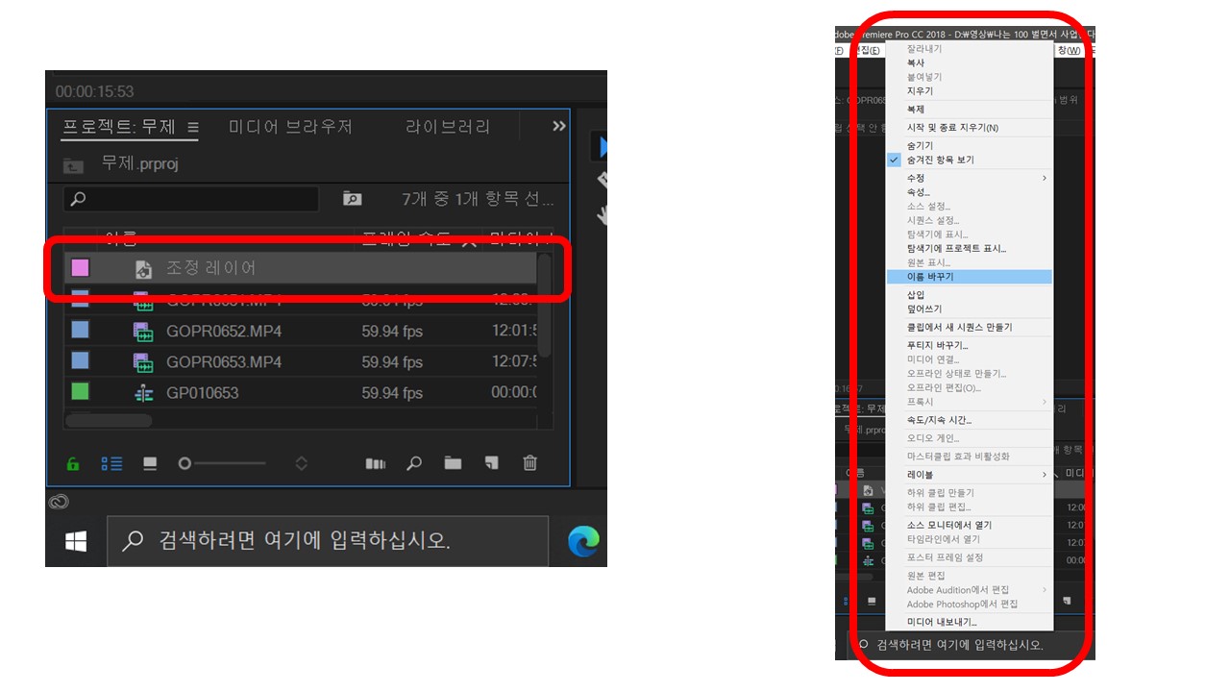Click the Find magnifier icon in Project panel
Image resolution: width=1230 pixels, height=692 pixels.
point(414,463)
